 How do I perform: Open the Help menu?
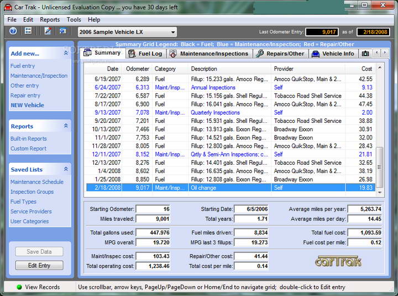point(94,19)
